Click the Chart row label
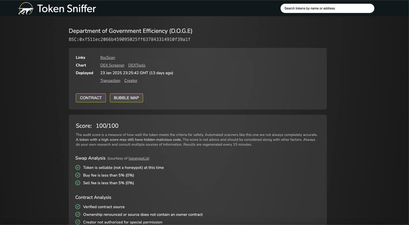 click(x=81, y=65)
